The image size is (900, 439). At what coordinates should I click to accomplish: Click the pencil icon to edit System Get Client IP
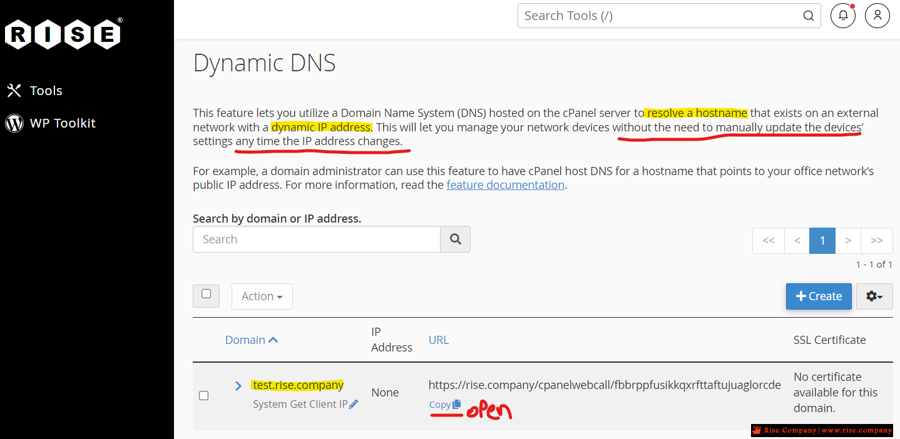coord(354,405)
